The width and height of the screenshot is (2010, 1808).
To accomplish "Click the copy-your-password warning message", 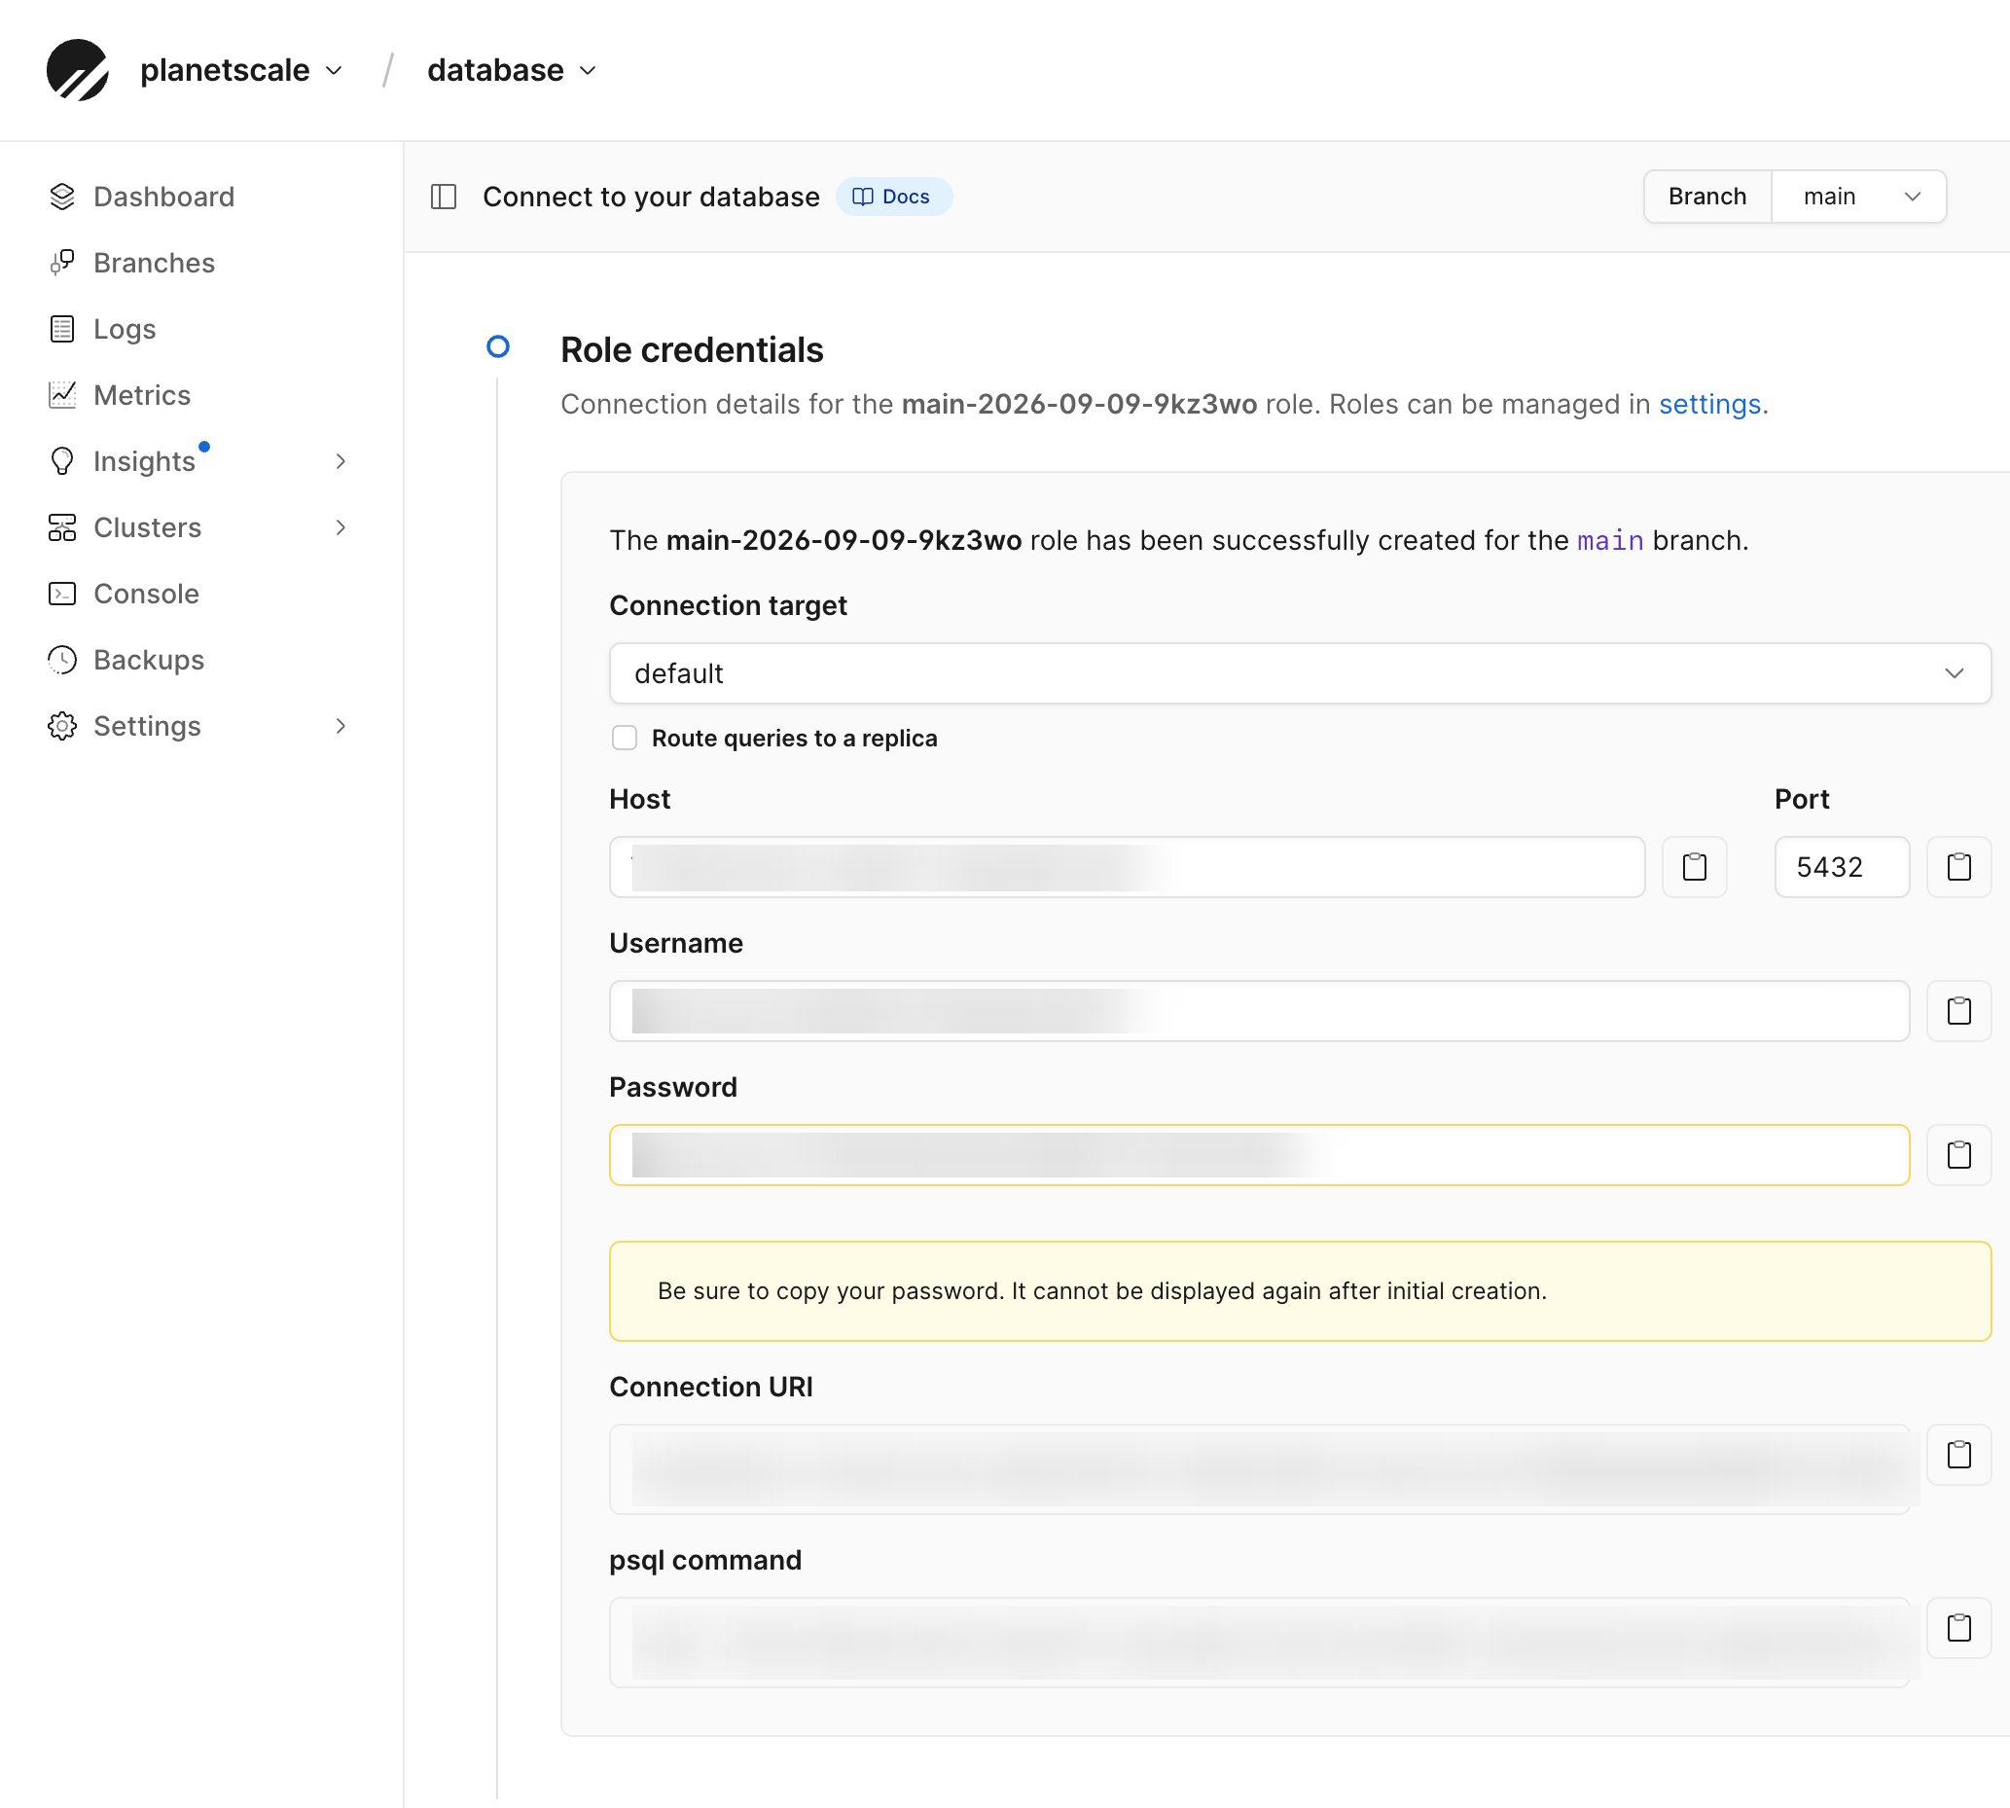I will (x=1299, y=1291).
